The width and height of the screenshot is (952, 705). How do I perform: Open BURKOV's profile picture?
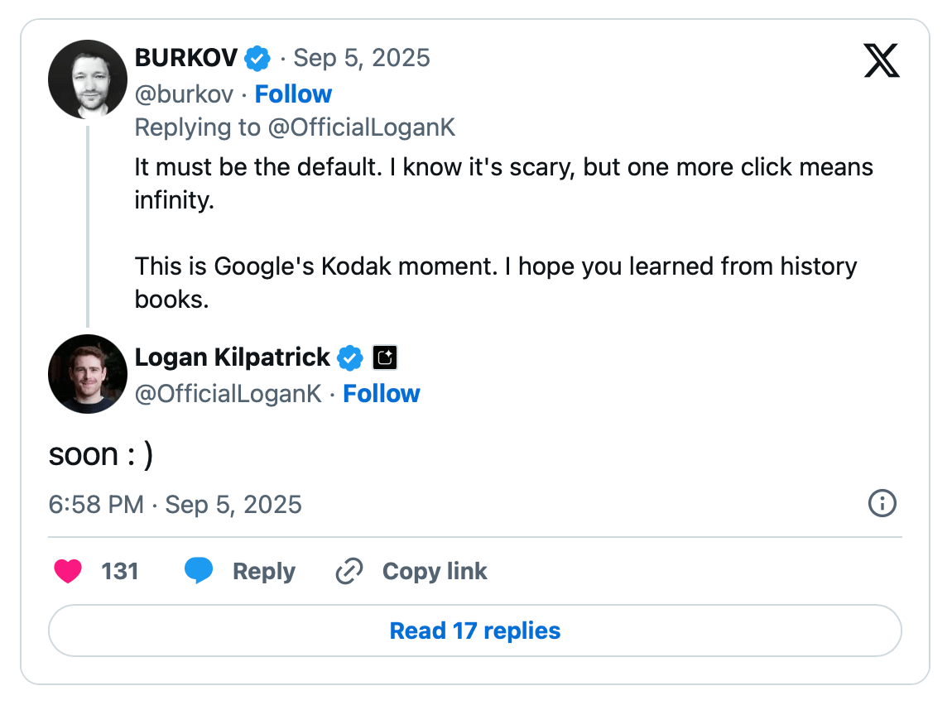[x=88, y=79]
